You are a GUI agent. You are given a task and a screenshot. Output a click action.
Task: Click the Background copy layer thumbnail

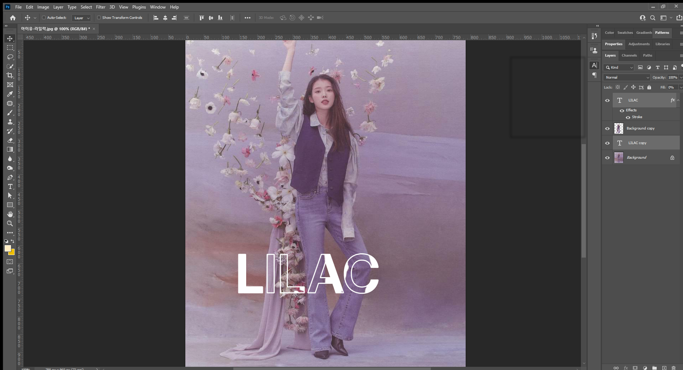[x=619, y=128]
